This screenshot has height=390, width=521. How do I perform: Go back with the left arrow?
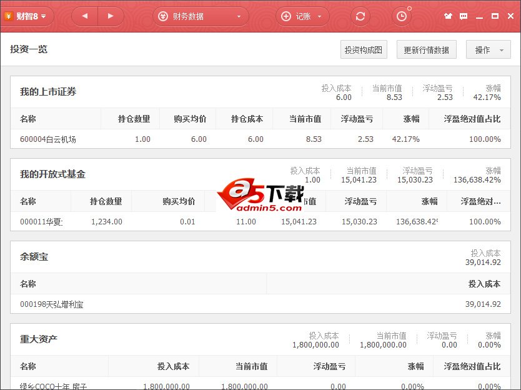point(85,16)
